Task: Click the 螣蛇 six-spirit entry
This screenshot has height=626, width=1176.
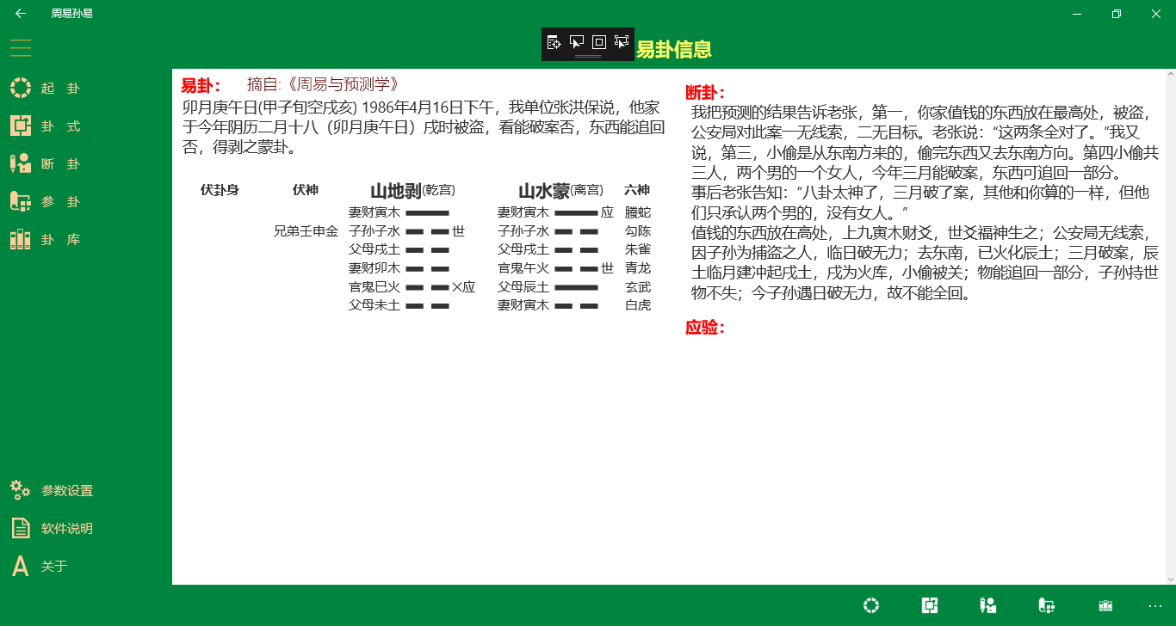Action: [x=638, y=212]
